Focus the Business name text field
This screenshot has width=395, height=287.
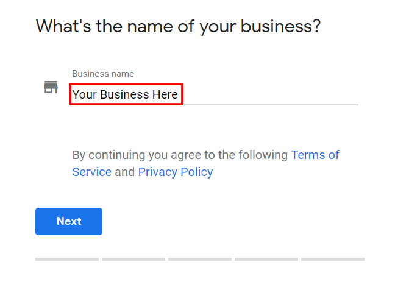coord(215,94)
